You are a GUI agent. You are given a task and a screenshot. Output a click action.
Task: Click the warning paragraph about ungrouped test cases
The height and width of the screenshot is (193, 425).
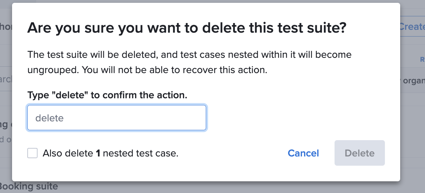pos(189,62)
